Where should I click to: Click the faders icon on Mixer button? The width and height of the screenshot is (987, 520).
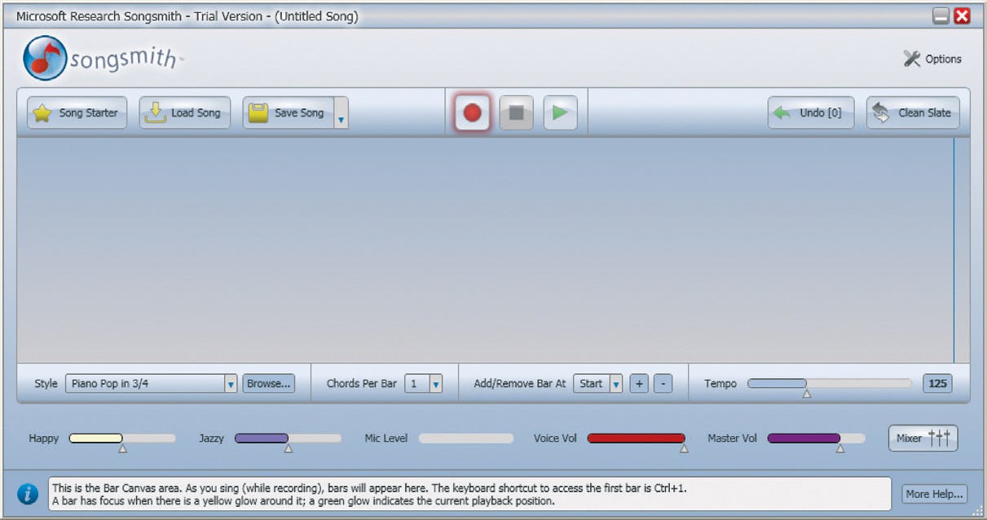[x=939, y=438]
